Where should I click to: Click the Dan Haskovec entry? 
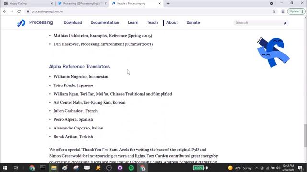coord(103,44)
